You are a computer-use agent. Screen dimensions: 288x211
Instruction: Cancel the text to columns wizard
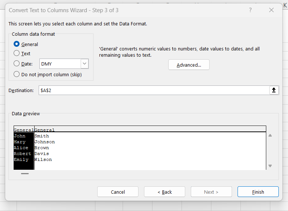[x=118, y=192]
